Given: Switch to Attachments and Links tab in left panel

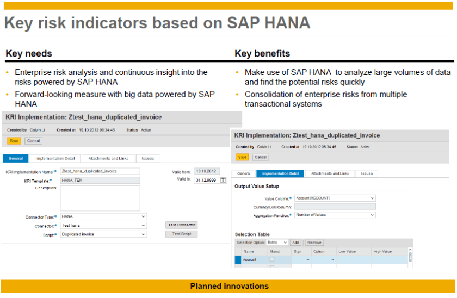Looking at the screenshot, I should click(108, 159).
